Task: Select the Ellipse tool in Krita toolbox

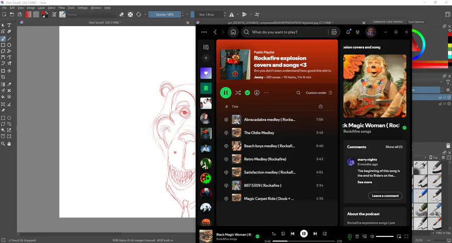Action: (9, 45)
